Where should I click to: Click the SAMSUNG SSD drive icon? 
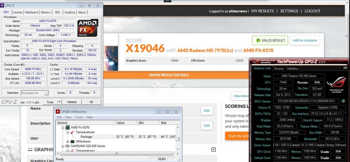pyautogui.click(x=67, y=146)
